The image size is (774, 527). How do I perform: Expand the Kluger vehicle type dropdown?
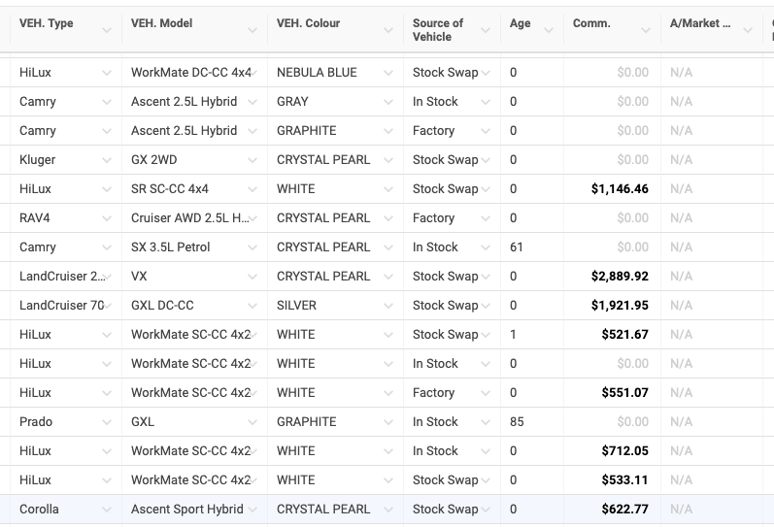click(x=107, y=160)
